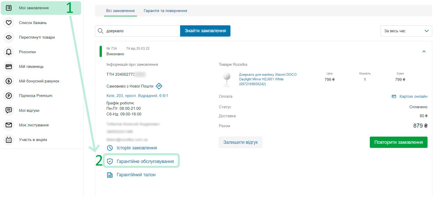This screenshot has height=197, width=435.
Task: Open the Київ, 203, просп. Відрадний address link
Action: coord(137,96)
